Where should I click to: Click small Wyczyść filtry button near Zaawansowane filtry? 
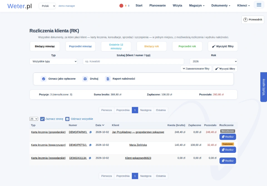point(225,69)
